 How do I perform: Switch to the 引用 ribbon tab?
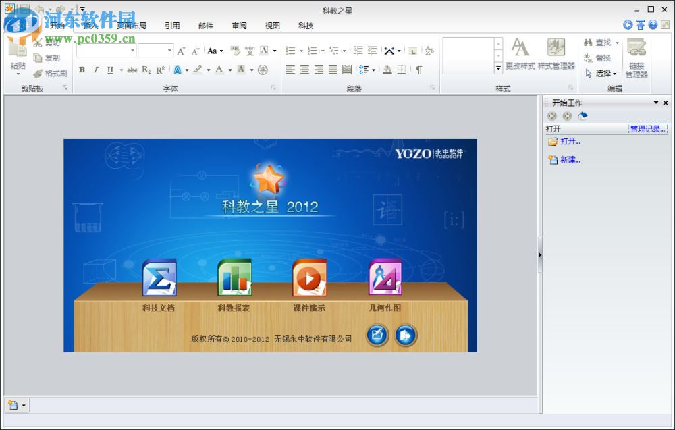tap(172, 26)
